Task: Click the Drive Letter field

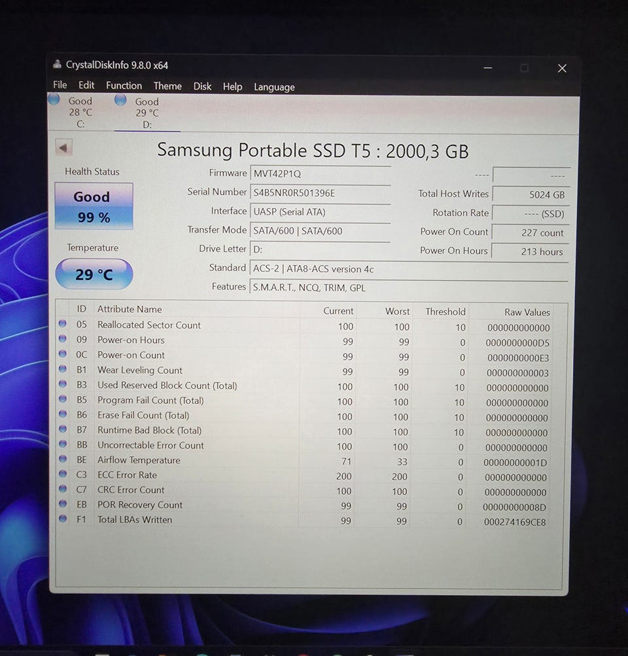Action: (320, 250)
